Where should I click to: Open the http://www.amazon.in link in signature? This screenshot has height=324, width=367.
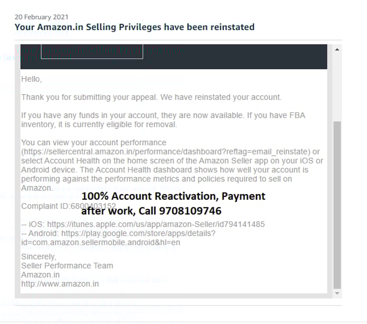click(60, 284)
